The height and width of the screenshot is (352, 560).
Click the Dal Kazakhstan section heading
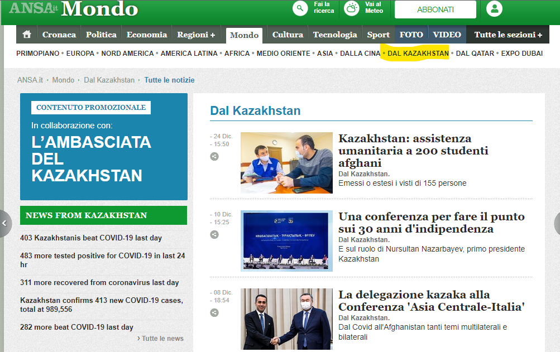click(255, 110)
